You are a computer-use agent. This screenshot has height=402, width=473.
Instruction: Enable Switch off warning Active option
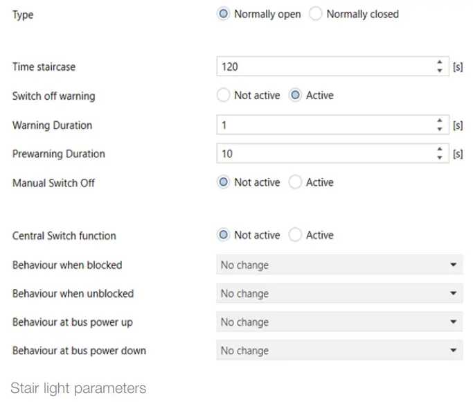pos(295,96)
